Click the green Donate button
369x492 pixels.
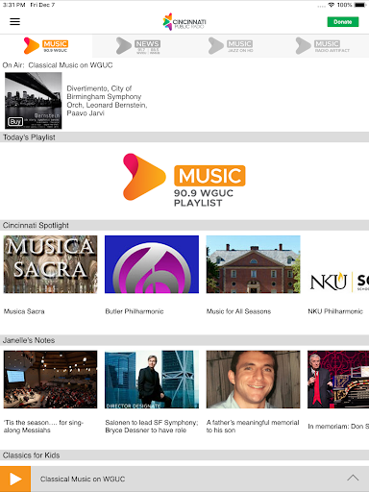tap(343, 22)
